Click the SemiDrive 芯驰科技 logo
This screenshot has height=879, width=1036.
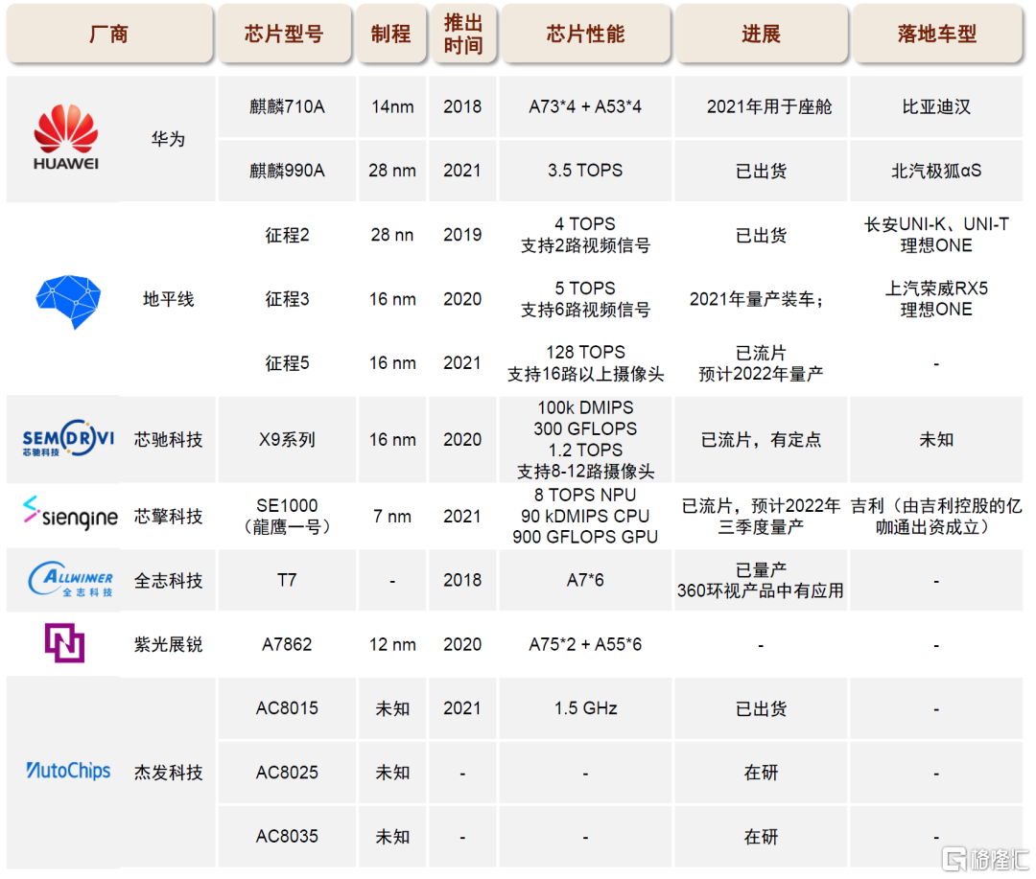tap(67, 439)
